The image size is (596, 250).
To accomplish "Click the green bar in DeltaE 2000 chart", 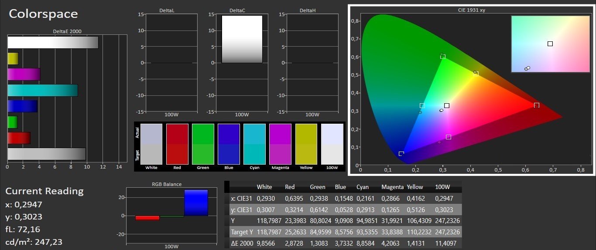I will (13, 122).
